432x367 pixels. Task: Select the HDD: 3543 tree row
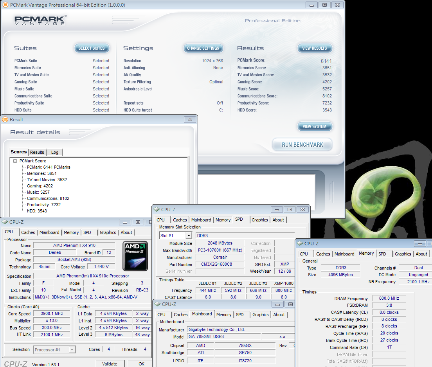pyautogui.click(x=37, y=211)
